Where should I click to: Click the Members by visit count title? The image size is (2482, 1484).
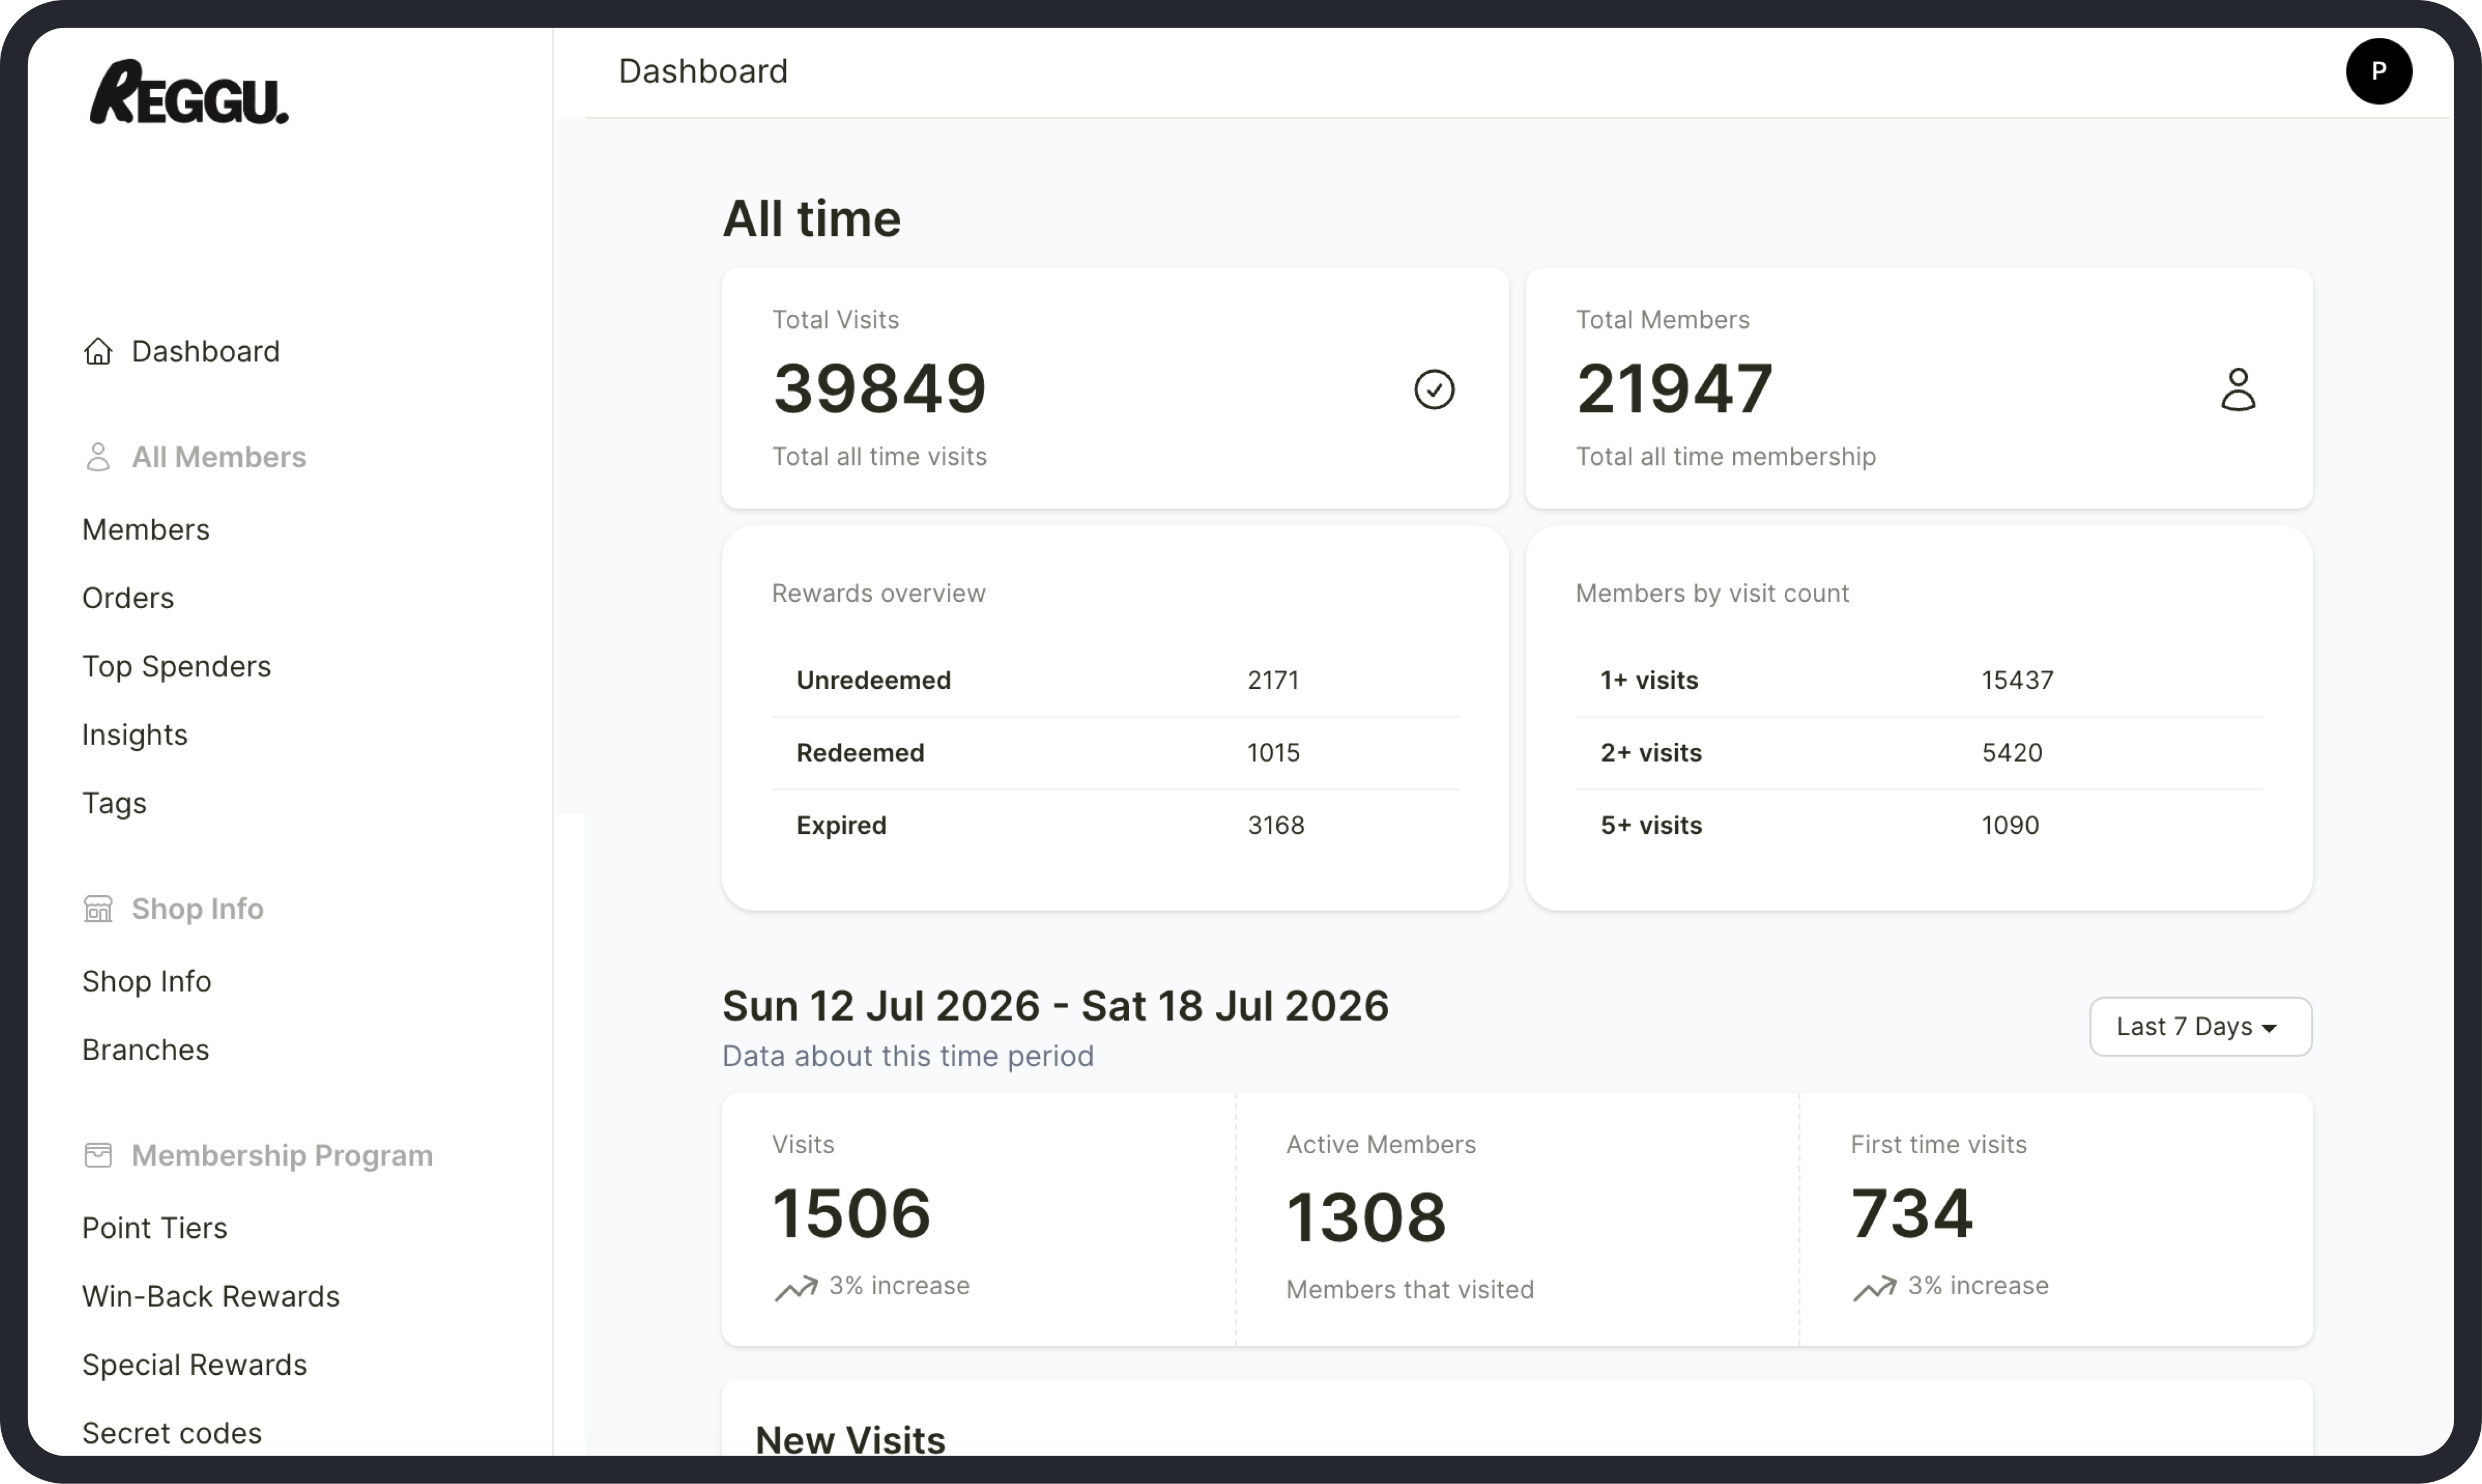(1712, 593)
